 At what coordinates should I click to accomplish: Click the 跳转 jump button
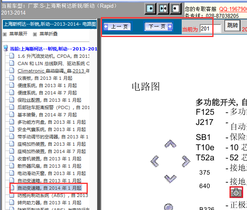tap(233, 26)
